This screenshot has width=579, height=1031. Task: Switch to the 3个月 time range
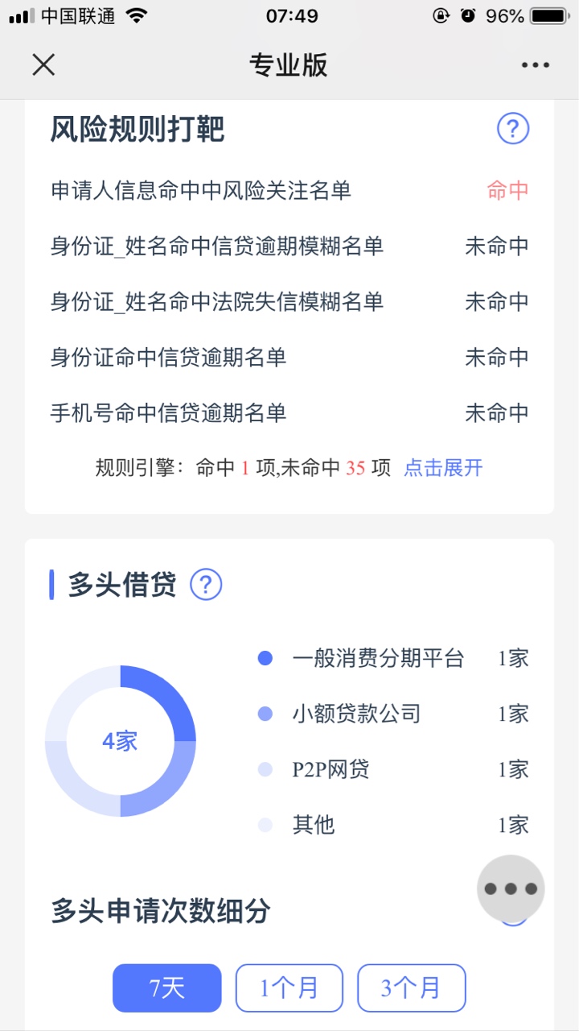pyautogui.click(x=412, y=988)
